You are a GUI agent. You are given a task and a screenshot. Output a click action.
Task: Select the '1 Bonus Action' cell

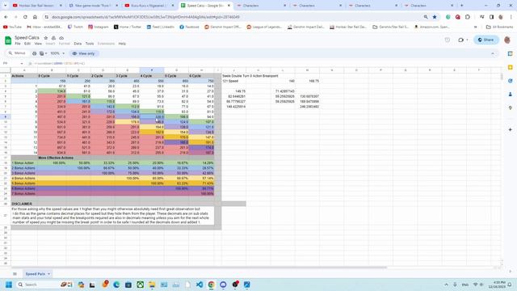pos(24,163)
